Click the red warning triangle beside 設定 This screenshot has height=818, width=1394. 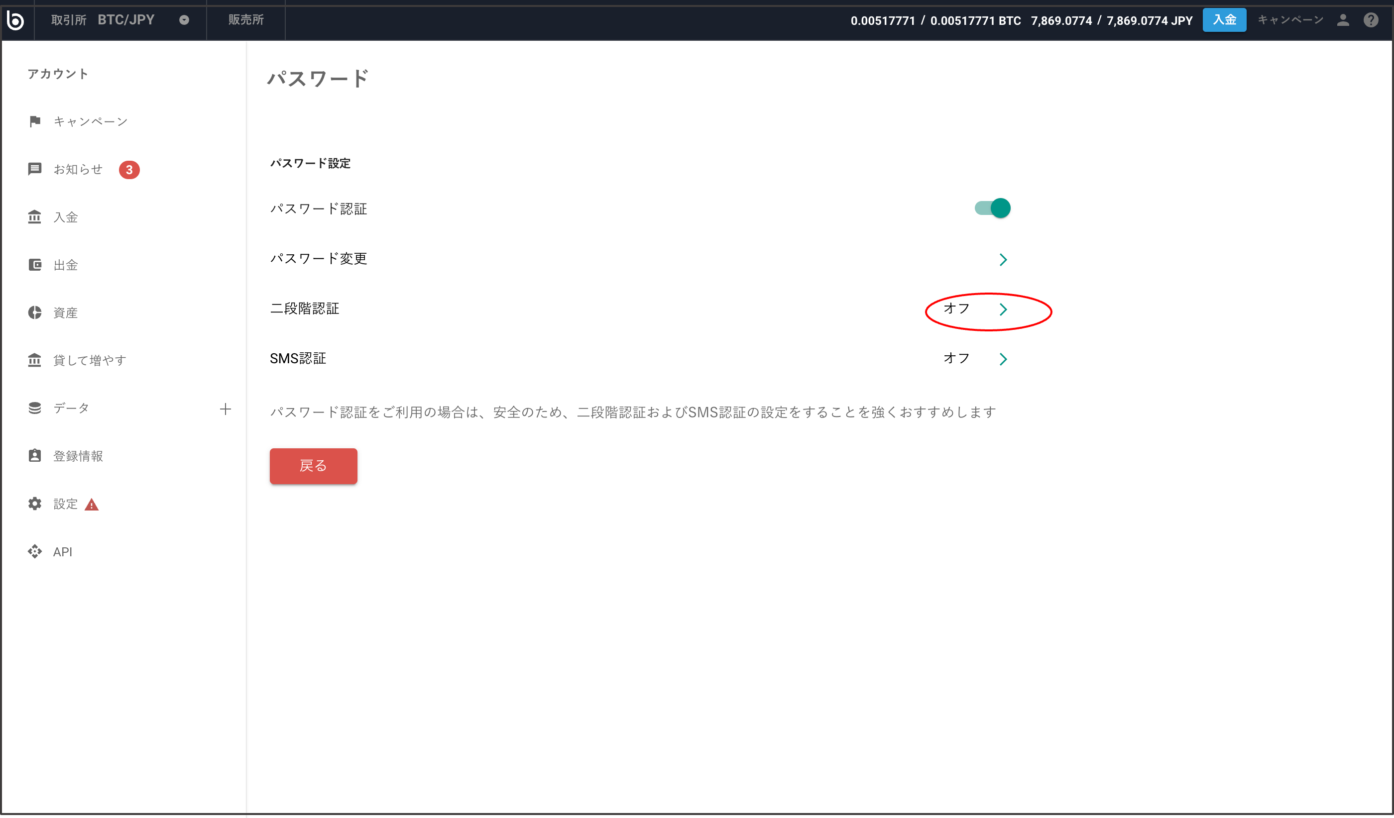click(x=92, y=505)
